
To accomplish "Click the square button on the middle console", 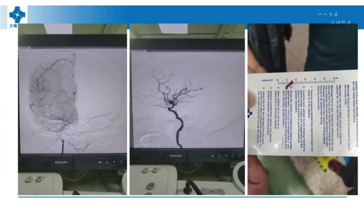I will (x=151, y=185).
